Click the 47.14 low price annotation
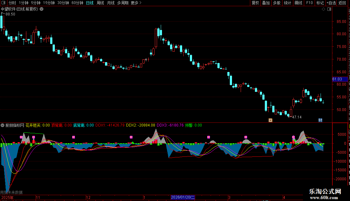This screenshot has width=350, height=201. (297, 117)
